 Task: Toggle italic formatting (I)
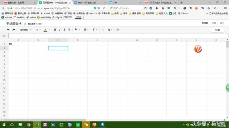(x=60, y=30)
